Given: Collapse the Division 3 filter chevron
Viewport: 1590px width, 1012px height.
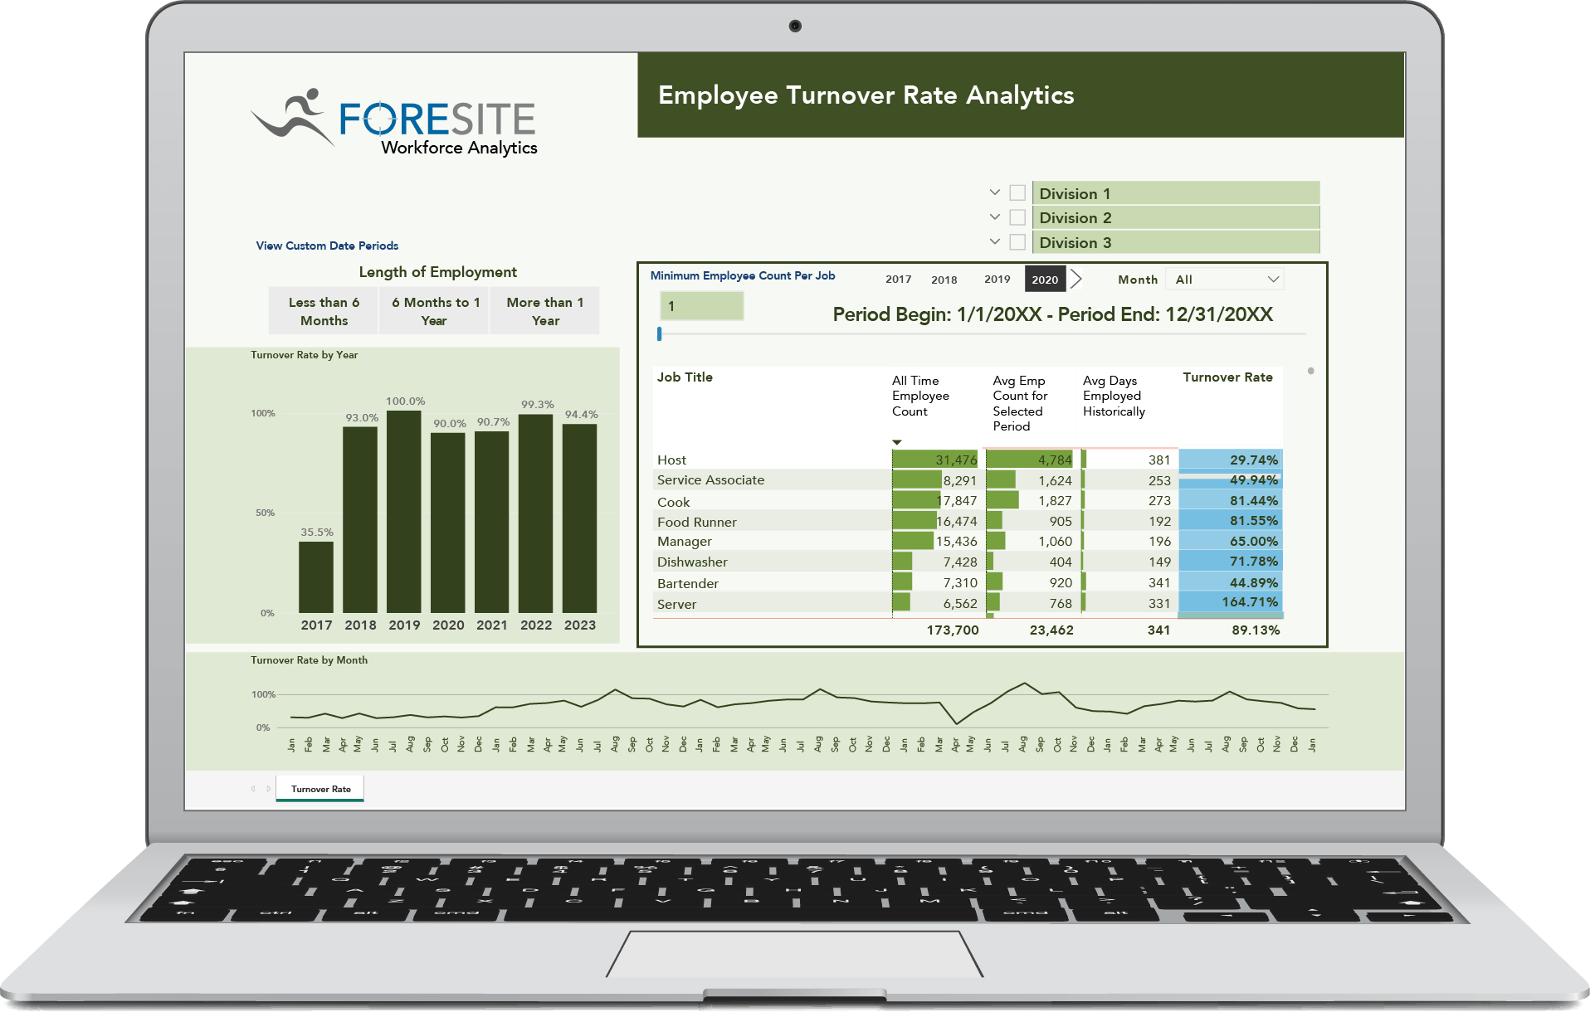Looking at the screenshot, I should 994,241.
